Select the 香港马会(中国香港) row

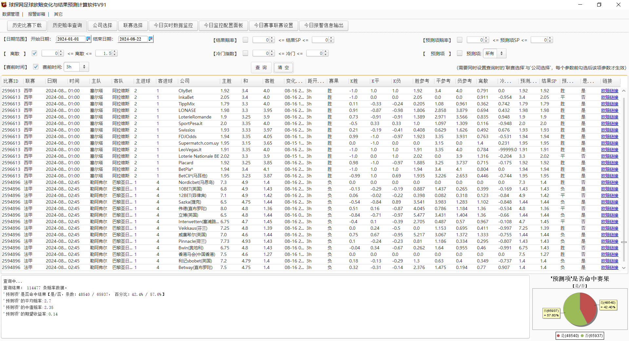311,254
